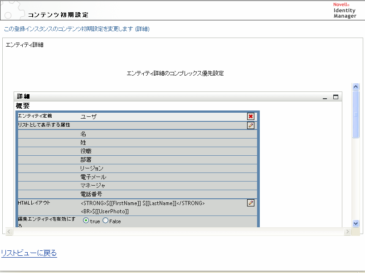
Task: Maximize the 詳細 panel
Action: coord(336,96)
